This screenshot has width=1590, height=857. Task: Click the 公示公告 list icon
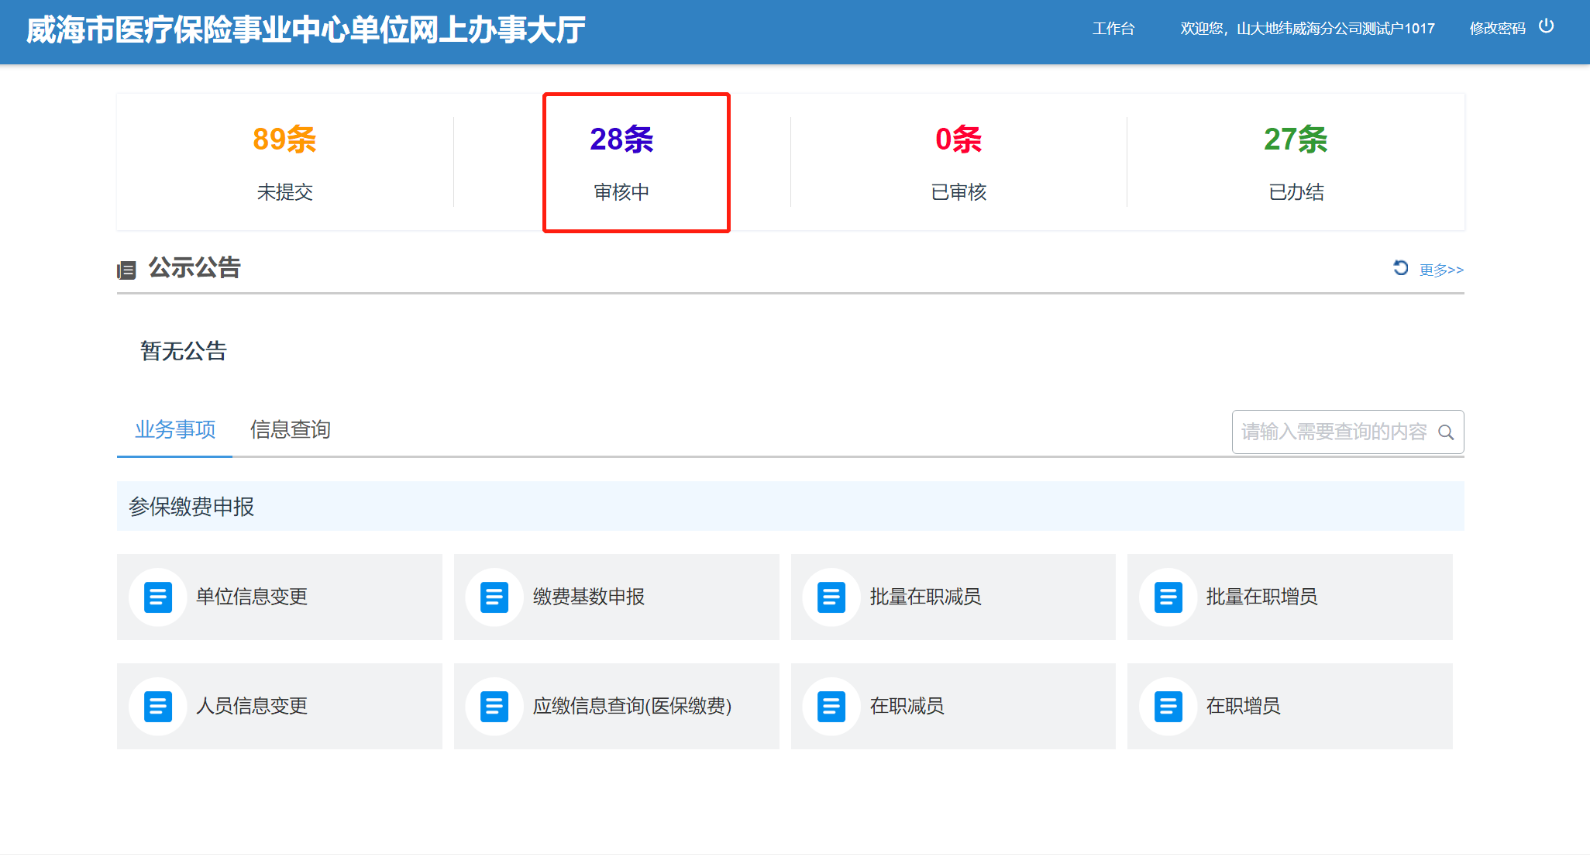126,270
